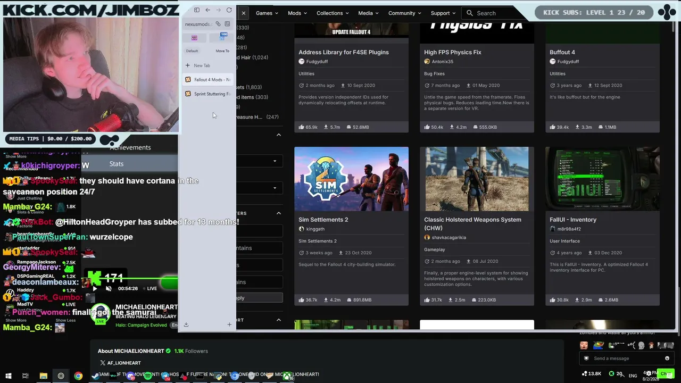681x383 pixels.
Task: Collapse the categories filter section chevron
Action: coord(279,135)
